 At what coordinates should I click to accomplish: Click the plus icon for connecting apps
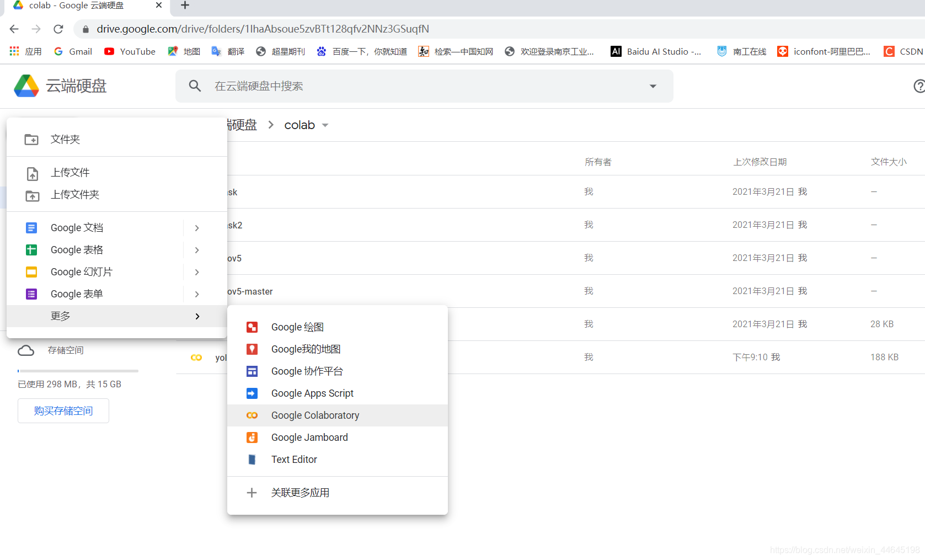pyautogui.click(x=252, y=493)
